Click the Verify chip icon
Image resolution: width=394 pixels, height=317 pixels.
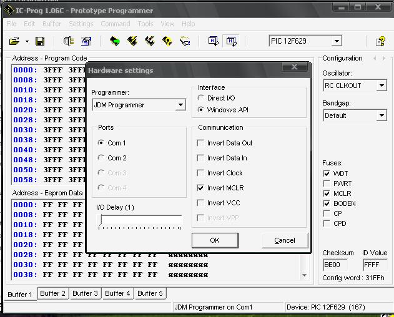[x=167, y=41]
